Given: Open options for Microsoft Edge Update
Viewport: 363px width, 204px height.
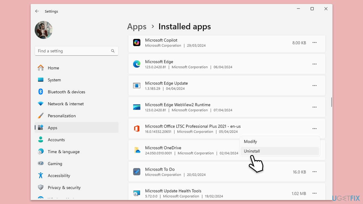Looking at the screenshot, I should pos(314,85).
